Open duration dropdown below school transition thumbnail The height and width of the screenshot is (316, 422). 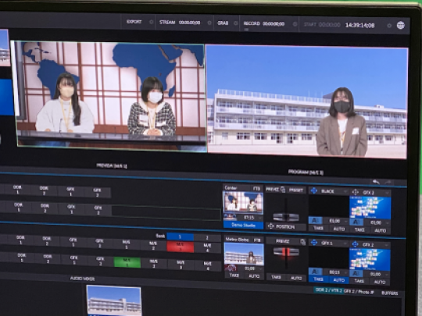click(260, 268)
